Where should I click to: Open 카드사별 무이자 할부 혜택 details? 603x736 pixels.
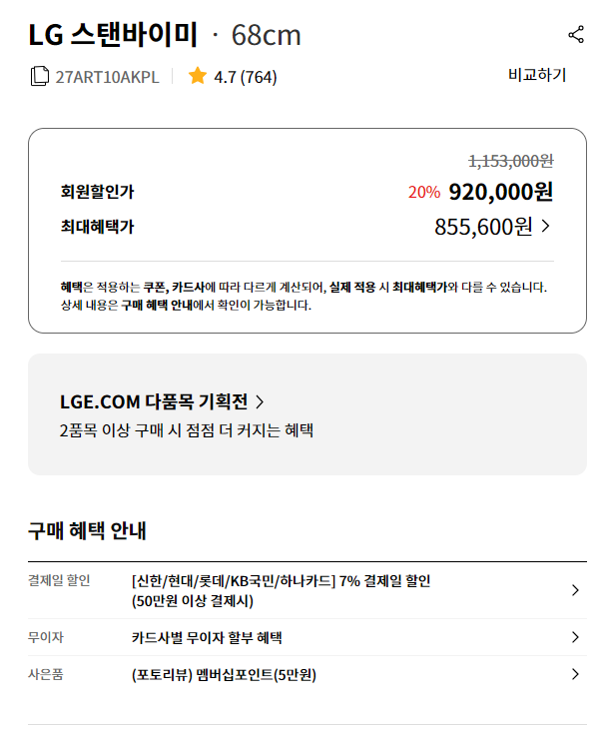click(207, 637)
